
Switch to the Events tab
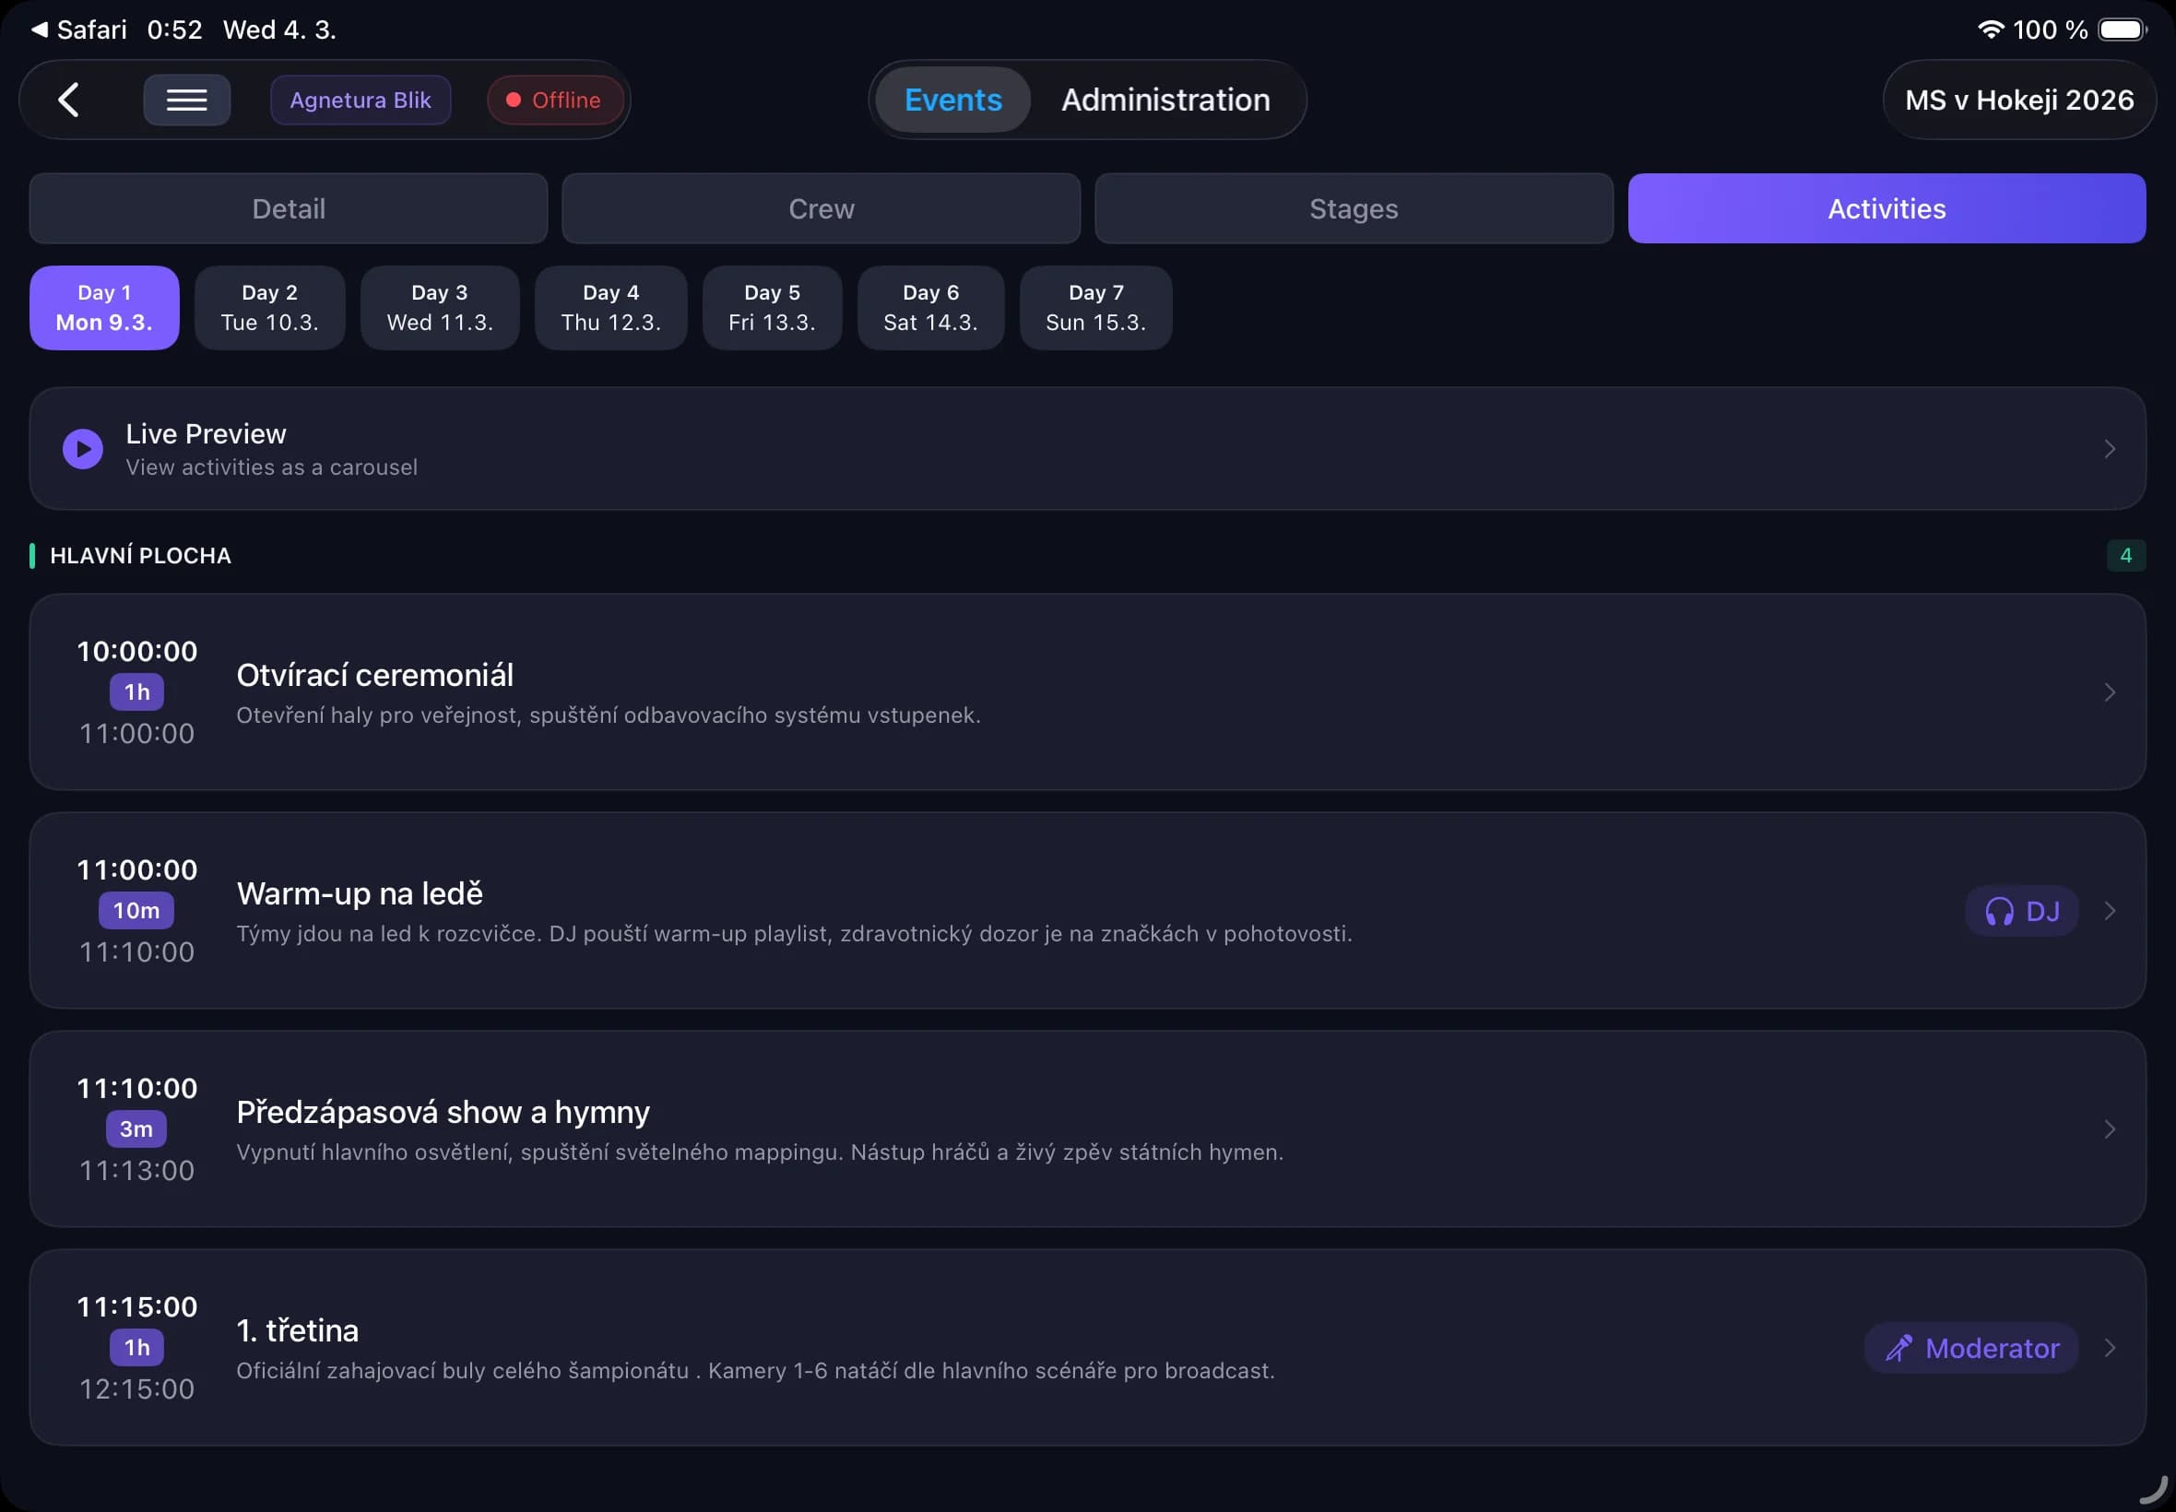tap(952, 99)
